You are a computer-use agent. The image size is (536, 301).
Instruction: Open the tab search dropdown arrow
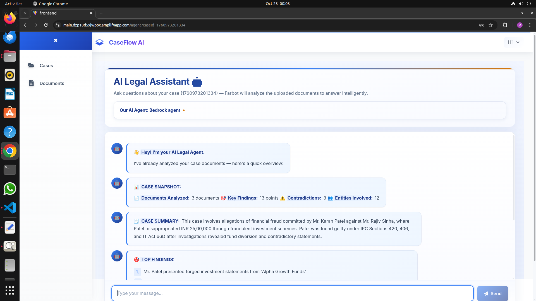[x=25, y=13]
